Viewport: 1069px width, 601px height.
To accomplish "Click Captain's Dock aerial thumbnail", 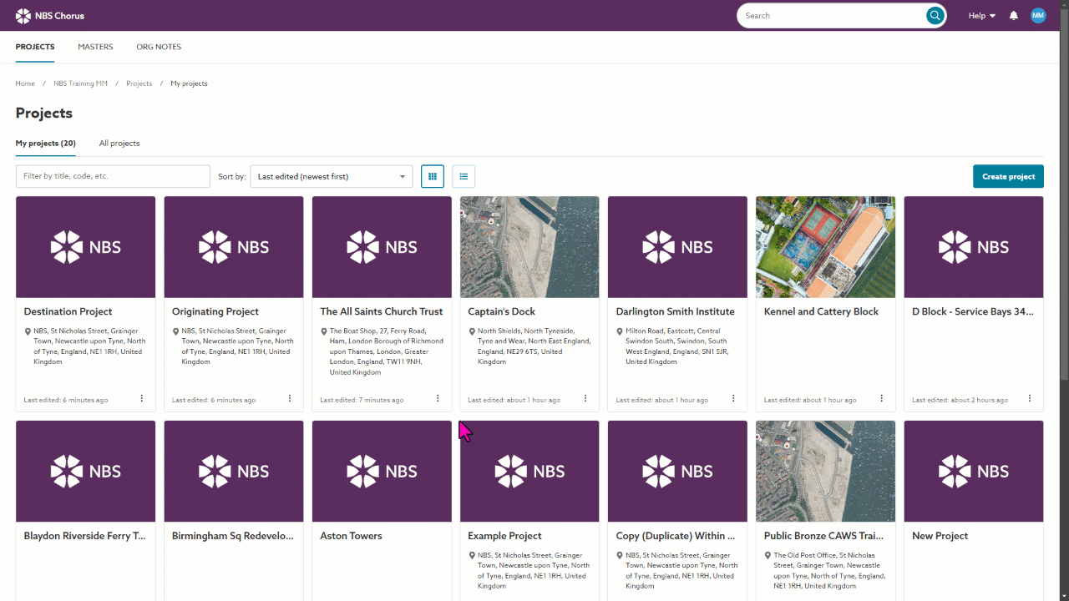I will click(x=529, y=247).
